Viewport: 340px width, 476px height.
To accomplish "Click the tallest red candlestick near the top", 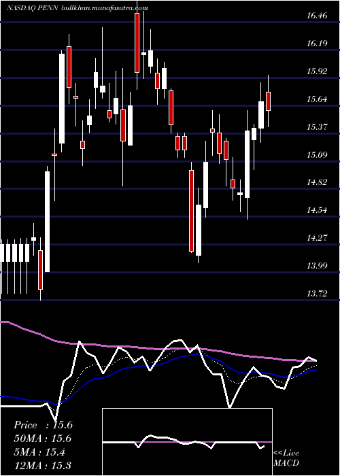I will [137, 43].
